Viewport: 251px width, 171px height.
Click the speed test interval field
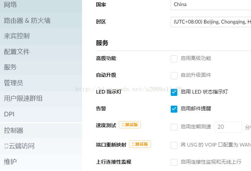click(x=228, y=127)
